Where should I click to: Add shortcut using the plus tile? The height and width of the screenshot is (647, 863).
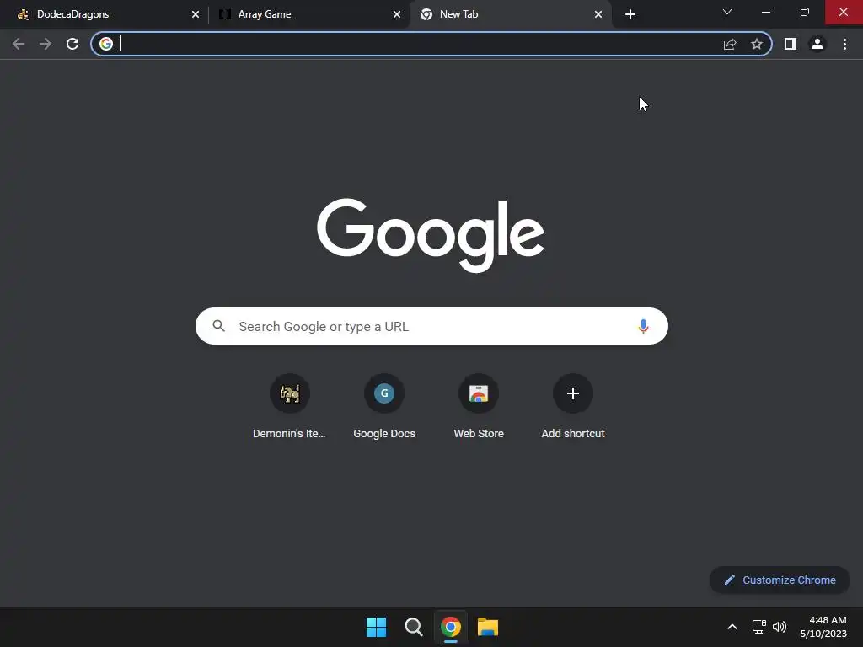tap(573, 407)
